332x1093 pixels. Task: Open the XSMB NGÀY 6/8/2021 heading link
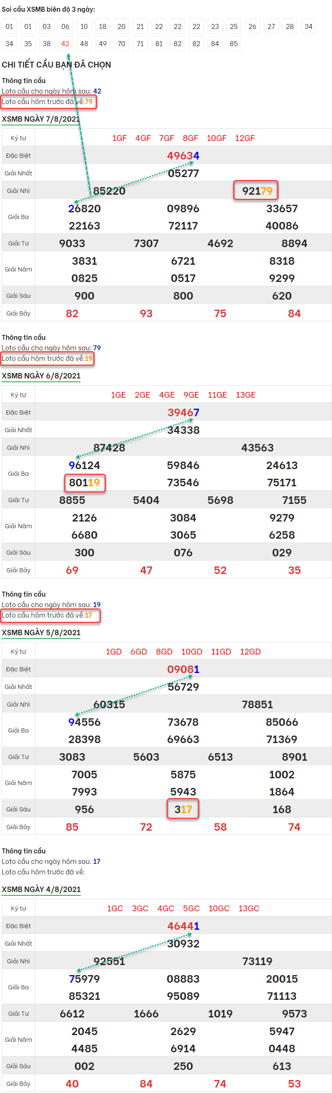[41, 376]
